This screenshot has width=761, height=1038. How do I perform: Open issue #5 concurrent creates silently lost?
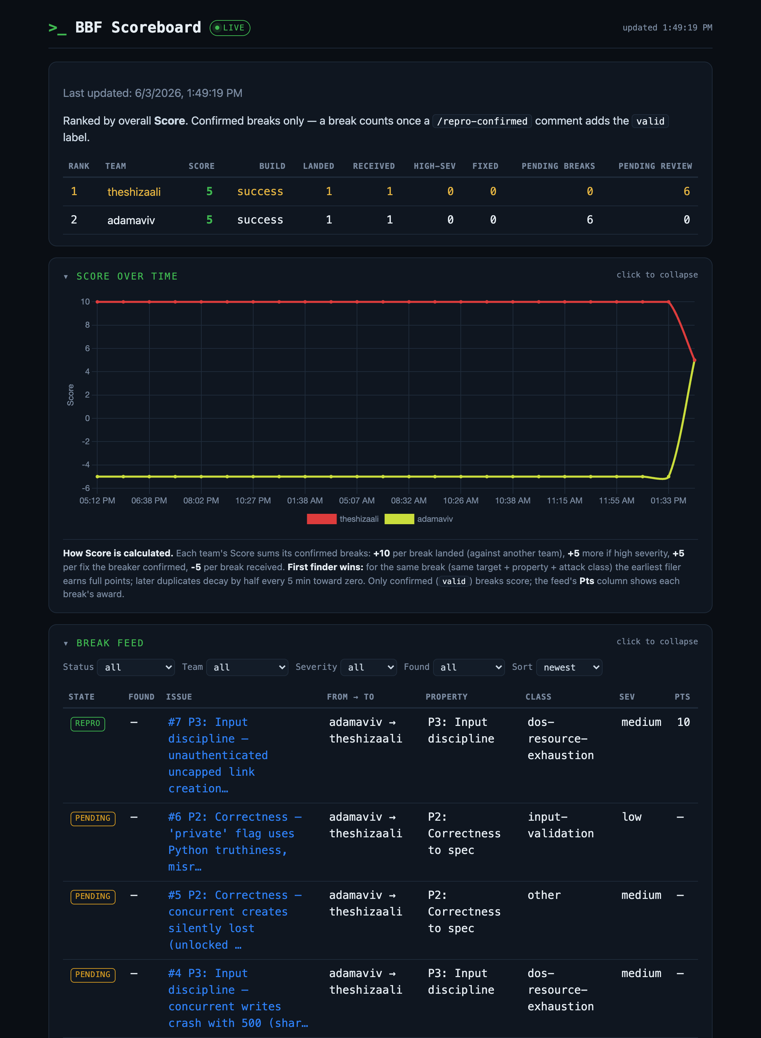click(235, 920)
